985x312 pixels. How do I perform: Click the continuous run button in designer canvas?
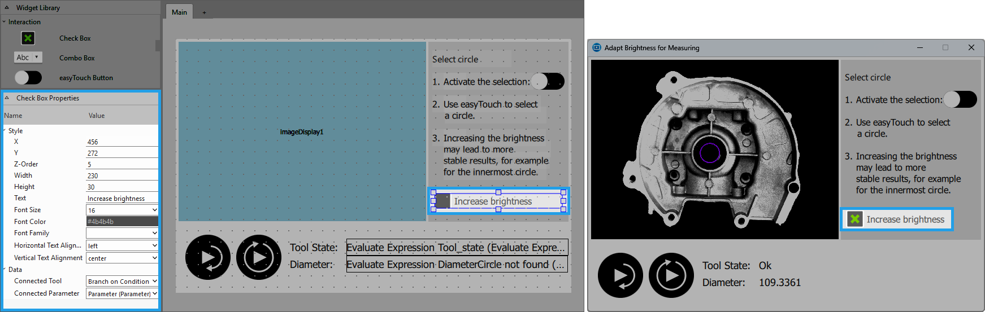tap(259, 257)
